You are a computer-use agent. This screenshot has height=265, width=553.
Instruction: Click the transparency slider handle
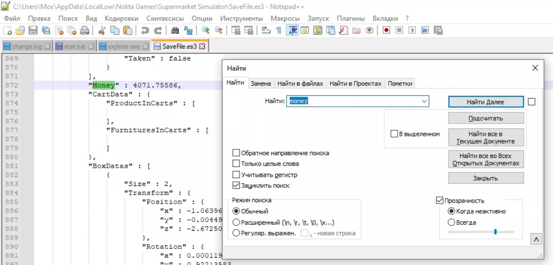(x=495, y=232)
